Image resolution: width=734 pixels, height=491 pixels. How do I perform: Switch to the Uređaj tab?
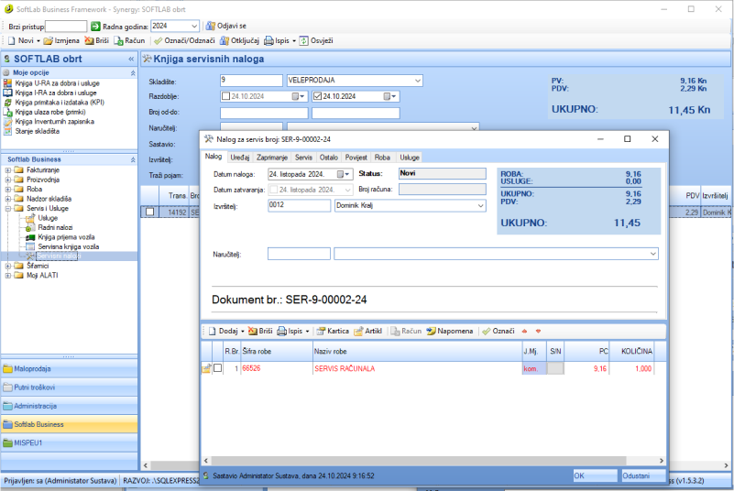(240, 158)
